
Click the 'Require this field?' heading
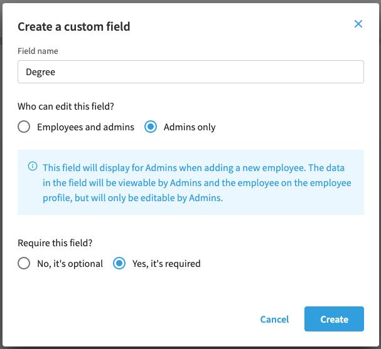pyautogui.click(x=55, y=243)
